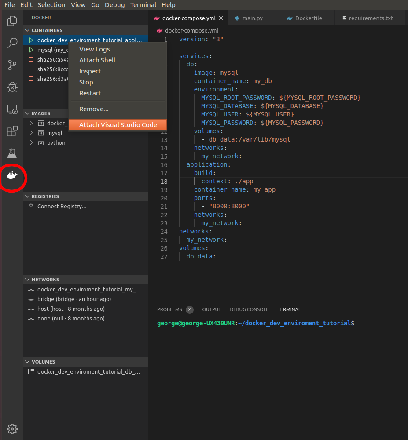Click the stopped icon of sha256:8ccc container
Image resolution: width=408 pixels, height=440 pixels.
(31, 69)
